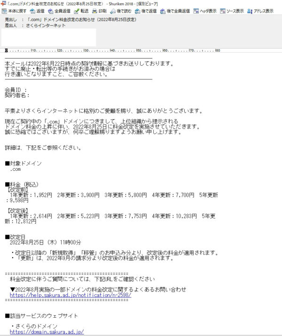Click the 本体に戻す toolbar icon

pyautogui.click(x=4, y=11)
